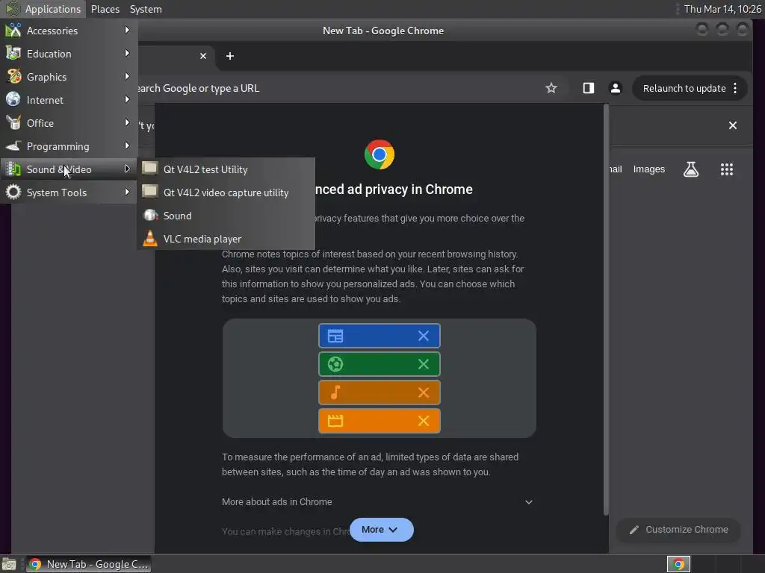Image resolution: width=765 pixels, height=573 pixels.
Task: Expand More about ads in Chrome
Action: tap(377, 502)
